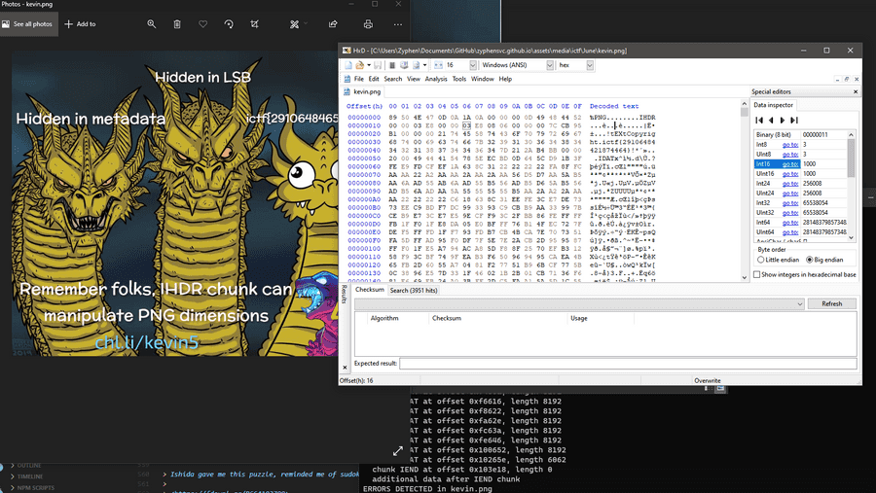Click go to link for UInt16 row
Image resolution: width=876 pixels, height=493 pixels.
789,173
